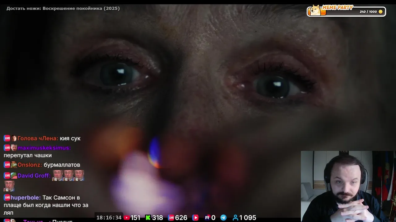Click the username David Groff in chat
Screen dimensions: 396x222
(x=34, y=175)
